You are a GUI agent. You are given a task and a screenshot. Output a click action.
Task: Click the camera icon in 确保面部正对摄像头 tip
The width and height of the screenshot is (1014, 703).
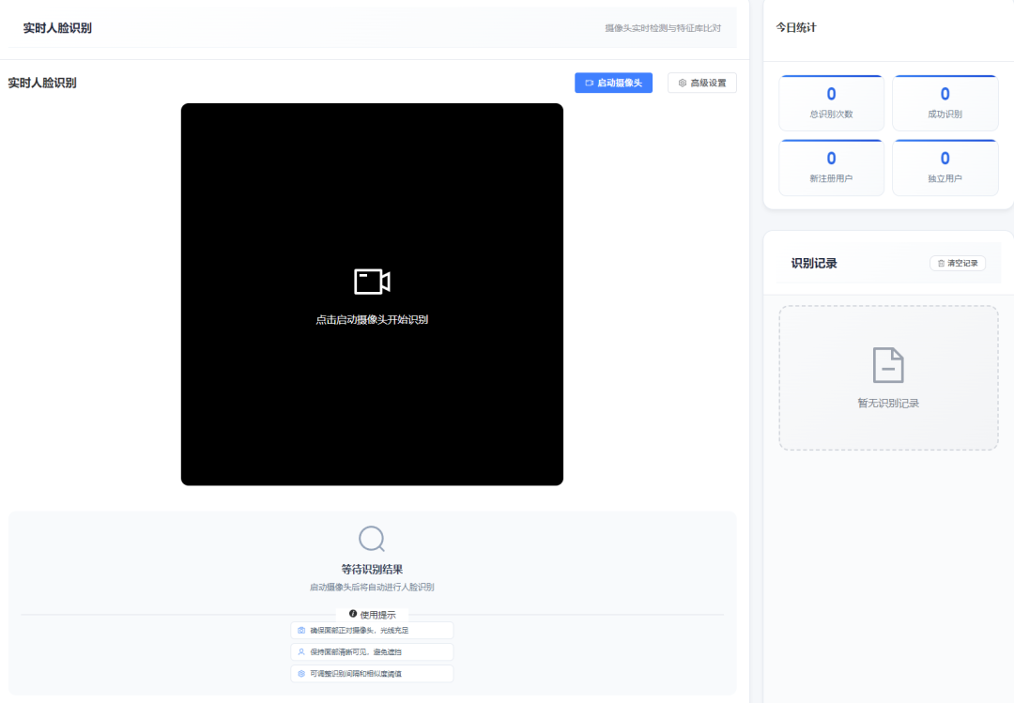[x=301, y=630]
